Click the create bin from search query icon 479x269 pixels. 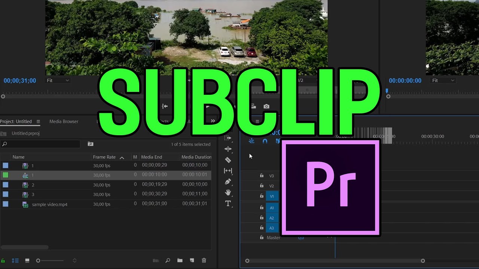pos(90,144)
